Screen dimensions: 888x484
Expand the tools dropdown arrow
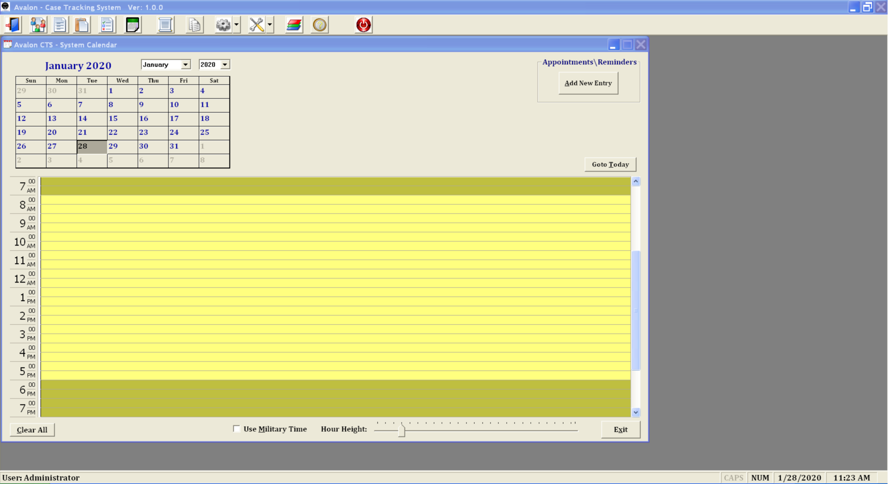click(x=270, y=25)
